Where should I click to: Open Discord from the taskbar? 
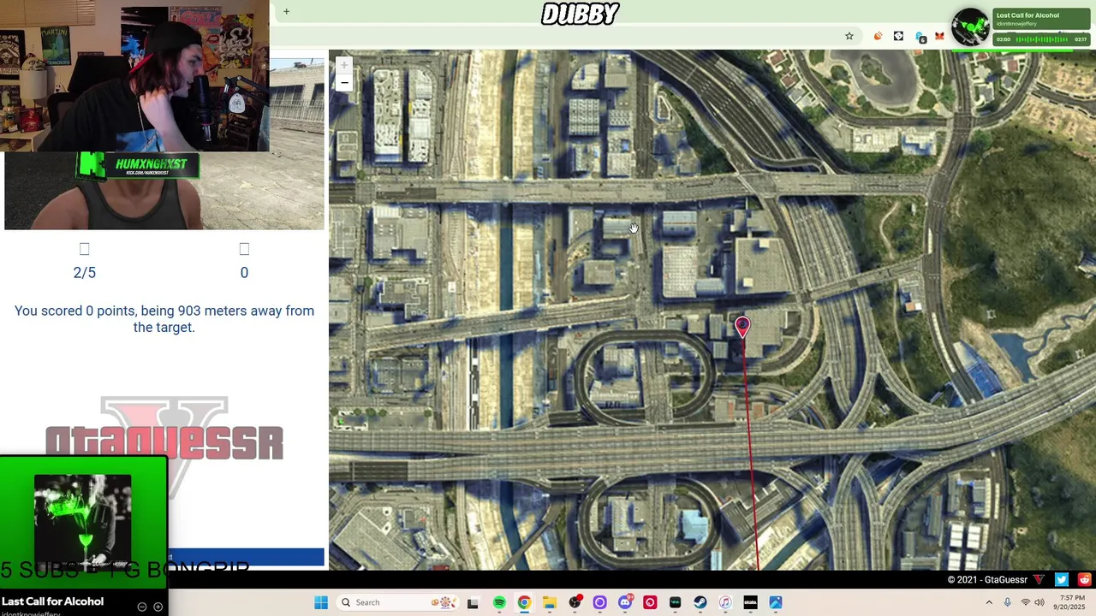tap(625, 602)
